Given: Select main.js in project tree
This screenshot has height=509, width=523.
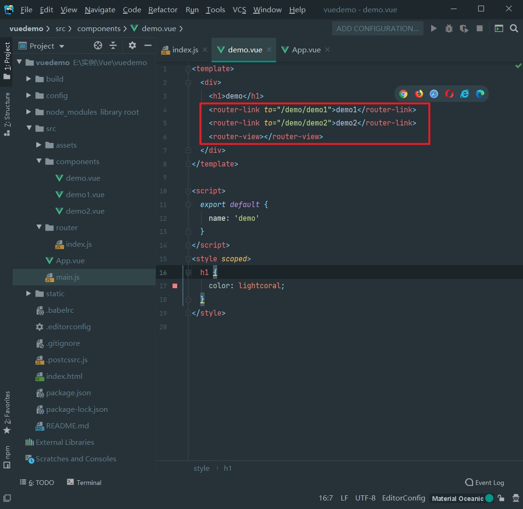Looking at the screenshot, I should [x=67, y=277].
